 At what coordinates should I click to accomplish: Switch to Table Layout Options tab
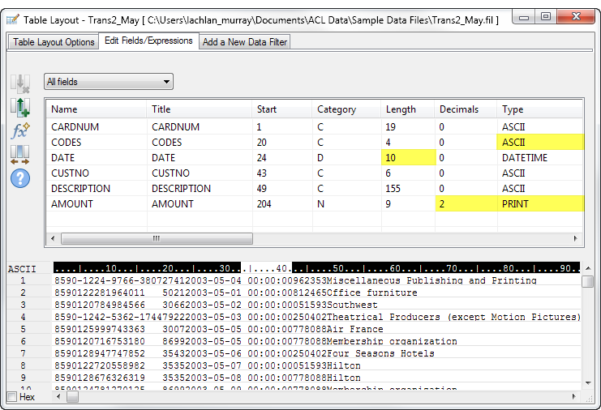tap(54, 42)
